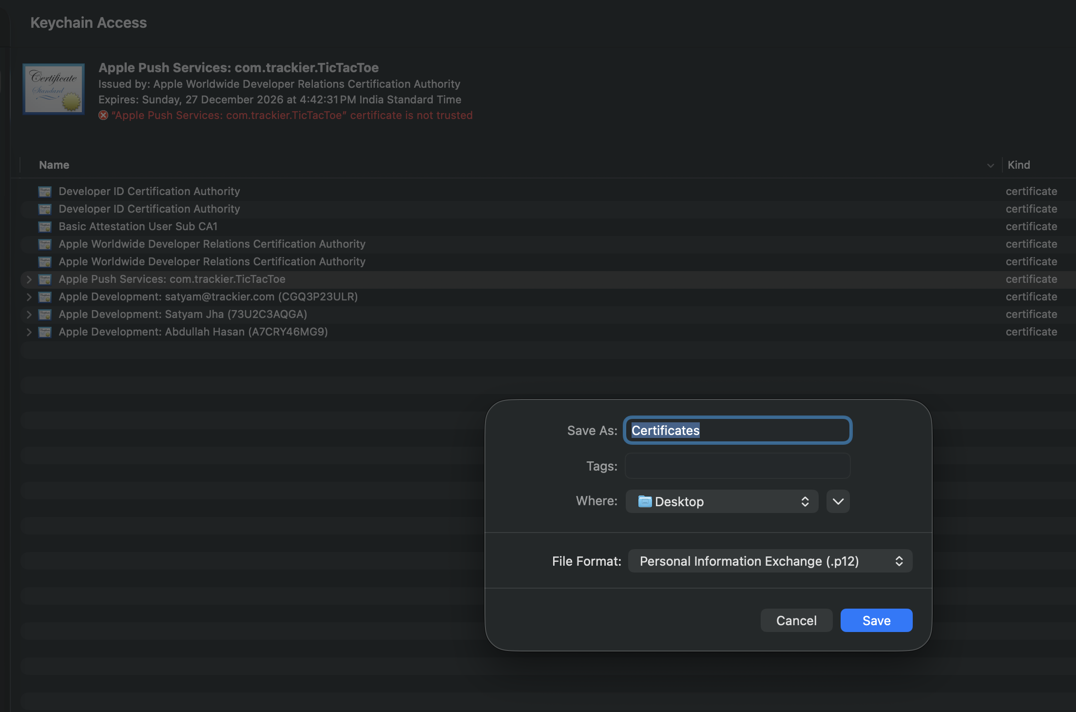Screen dimensions: 1076x712
Task: Expand the Apple Development: Abdullah Hasan row
Action: pos(29,332)
